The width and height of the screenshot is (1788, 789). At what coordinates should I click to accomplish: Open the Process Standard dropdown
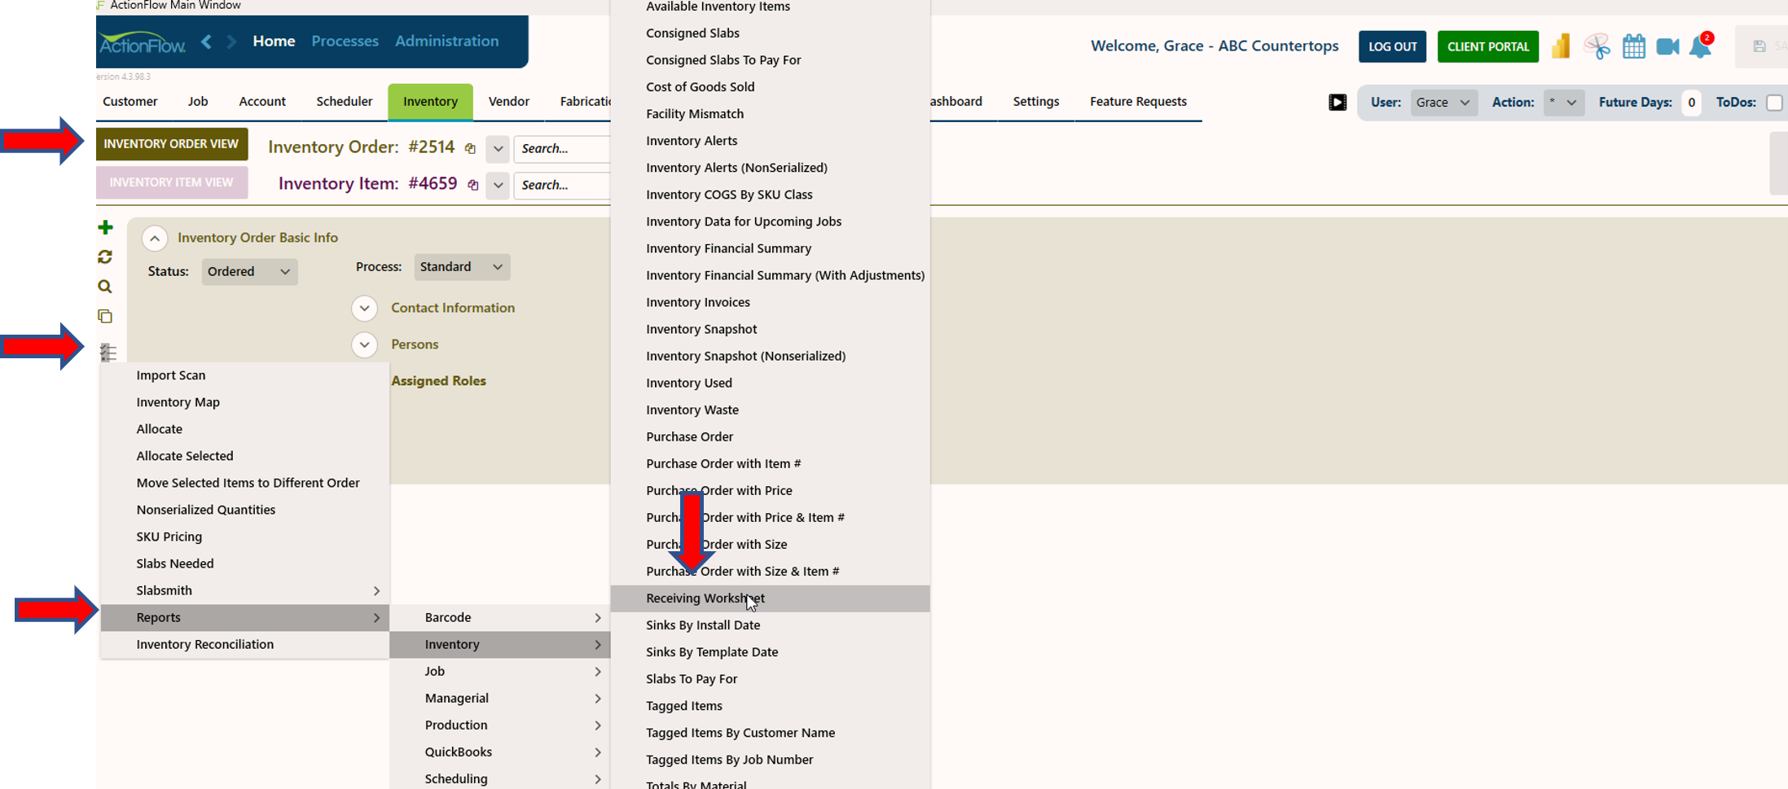tap(462, 266)
